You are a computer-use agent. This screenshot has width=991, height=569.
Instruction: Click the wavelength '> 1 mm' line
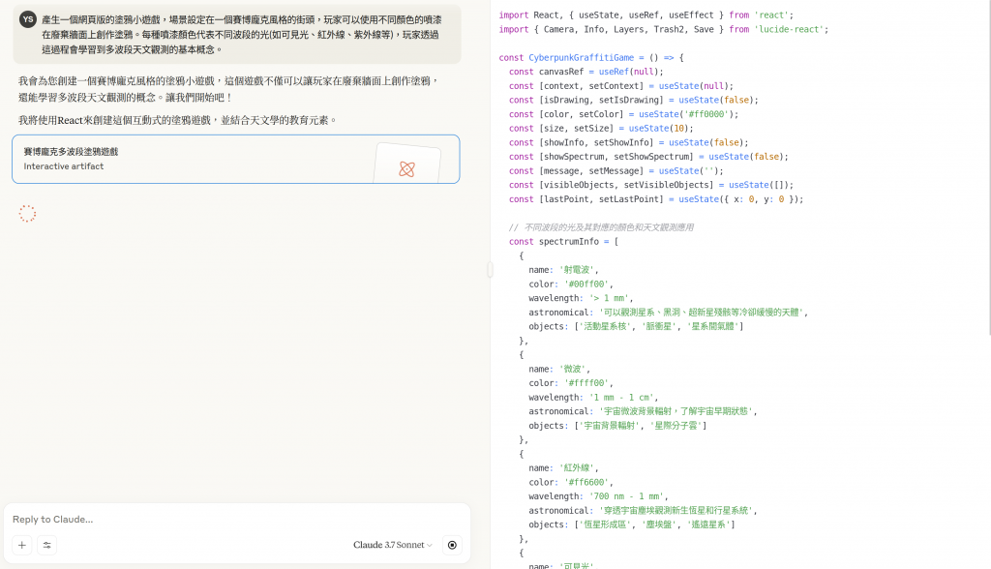tap(581, 298)
